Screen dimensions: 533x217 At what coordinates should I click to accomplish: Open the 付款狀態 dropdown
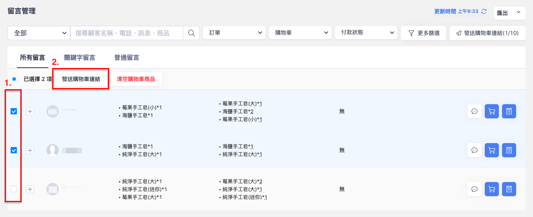(x=366, y=33)
